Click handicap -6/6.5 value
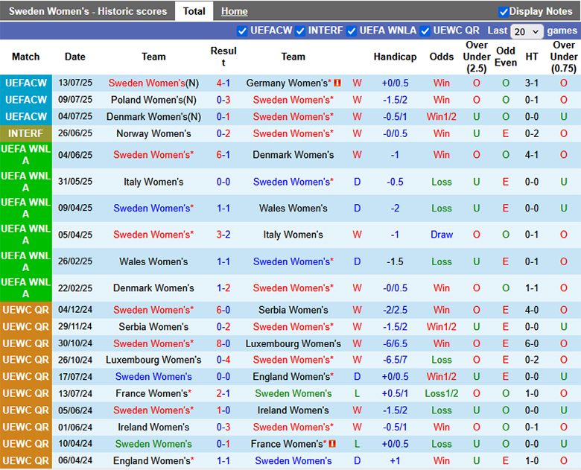Viewport: 581px width, 470px height. tap(395, 343)
